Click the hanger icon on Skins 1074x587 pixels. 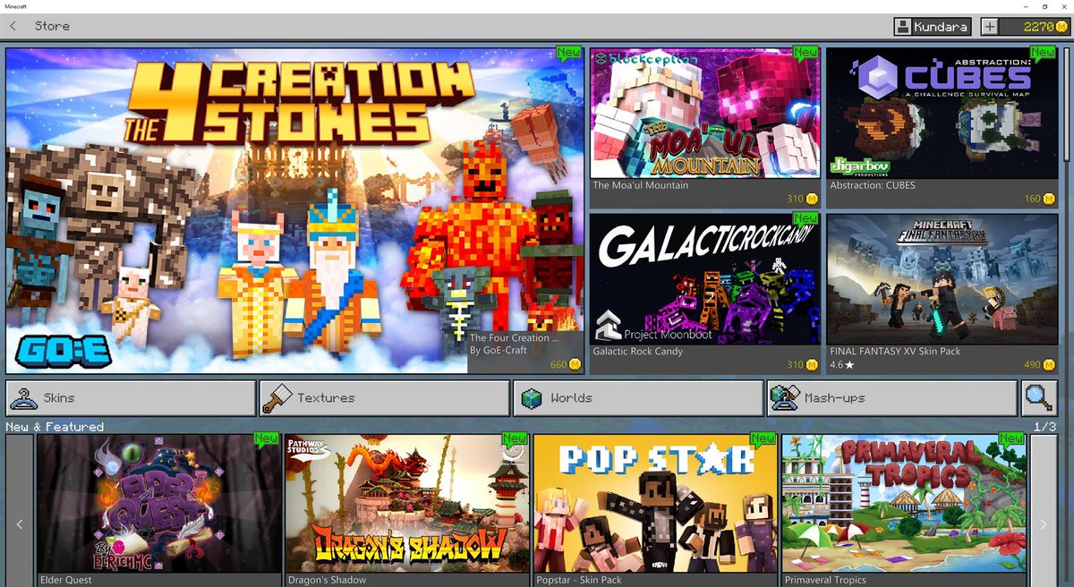(23, 398)
